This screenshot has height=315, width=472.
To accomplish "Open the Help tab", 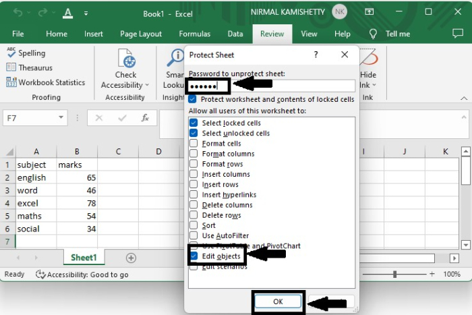I will (343, 34).
